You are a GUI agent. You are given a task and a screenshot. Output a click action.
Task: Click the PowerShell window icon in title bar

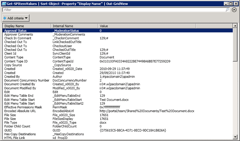click(x=4, y=3)
